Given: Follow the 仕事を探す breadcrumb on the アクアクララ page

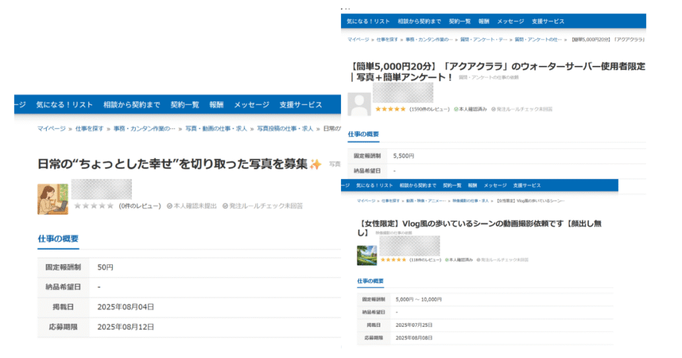Looking at the screenshot, I should pyautogui.click(x=387, y=39).
